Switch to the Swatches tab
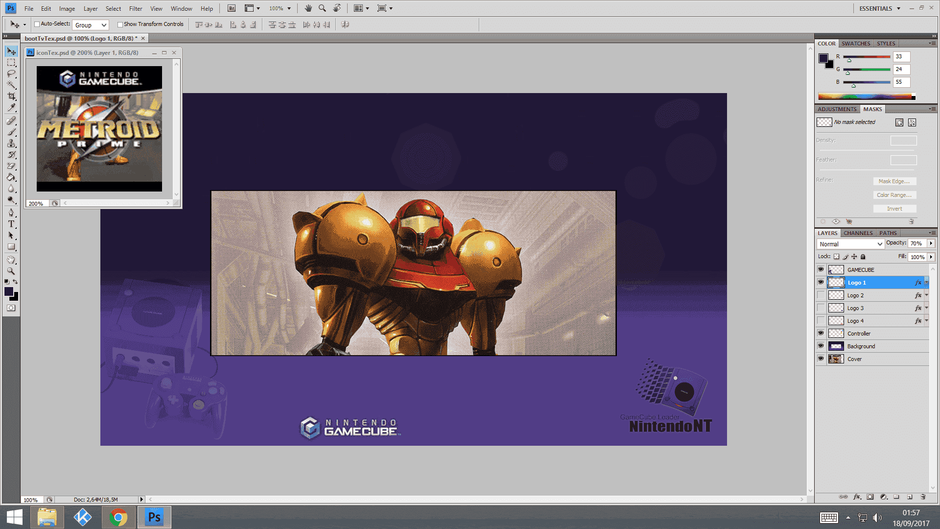This screenshot has height=529, width=940. pos(856,44)
